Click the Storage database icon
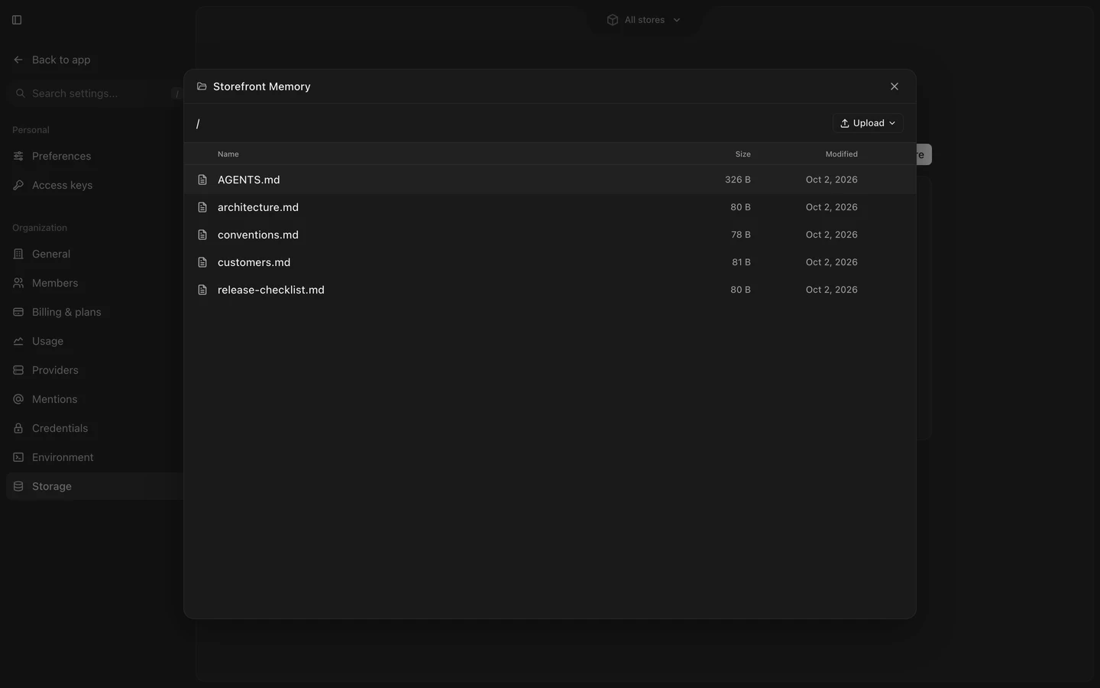1100x688 pixels. click(18, 486)
